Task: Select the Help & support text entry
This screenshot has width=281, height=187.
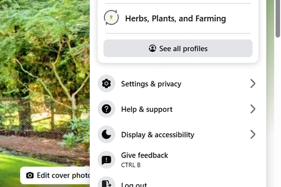Action: [146, 109]
